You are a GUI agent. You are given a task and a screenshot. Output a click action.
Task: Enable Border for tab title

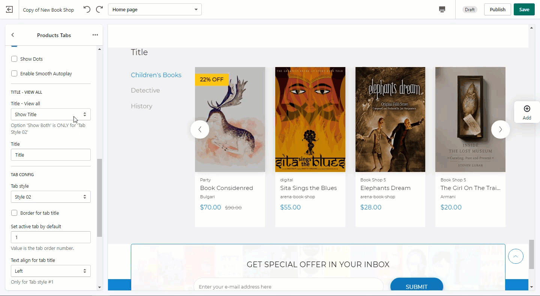14,213
